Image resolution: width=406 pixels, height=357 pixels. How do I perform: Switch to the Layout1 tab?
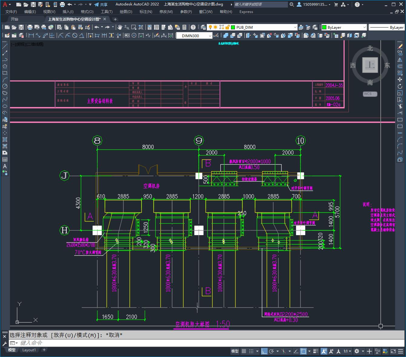tap(29, 350)
